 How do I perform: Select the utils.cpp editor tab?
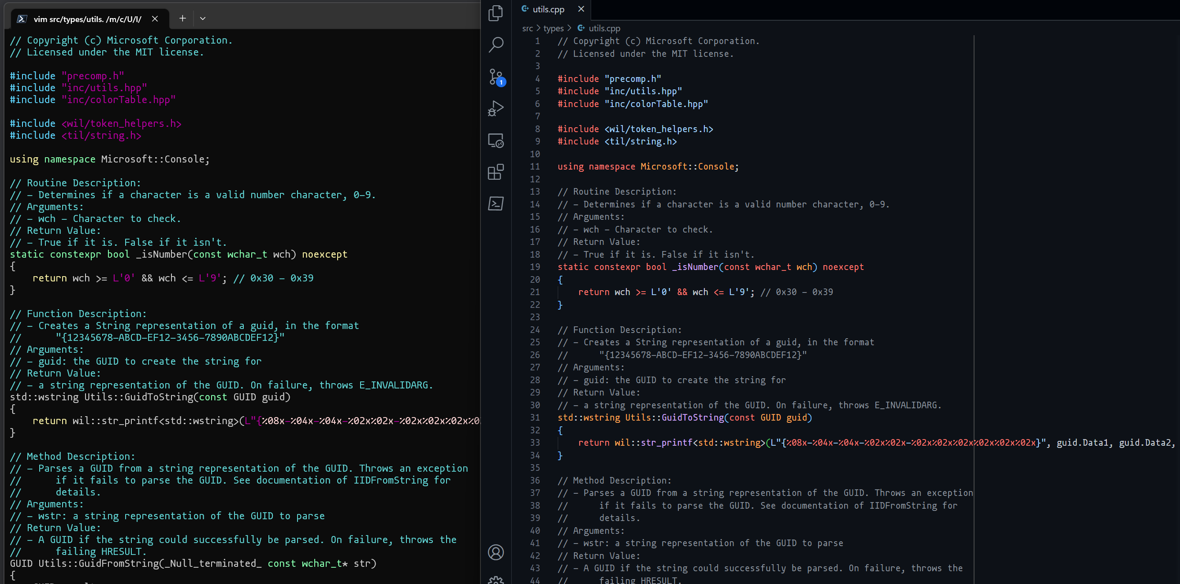(x=548, y=9)
